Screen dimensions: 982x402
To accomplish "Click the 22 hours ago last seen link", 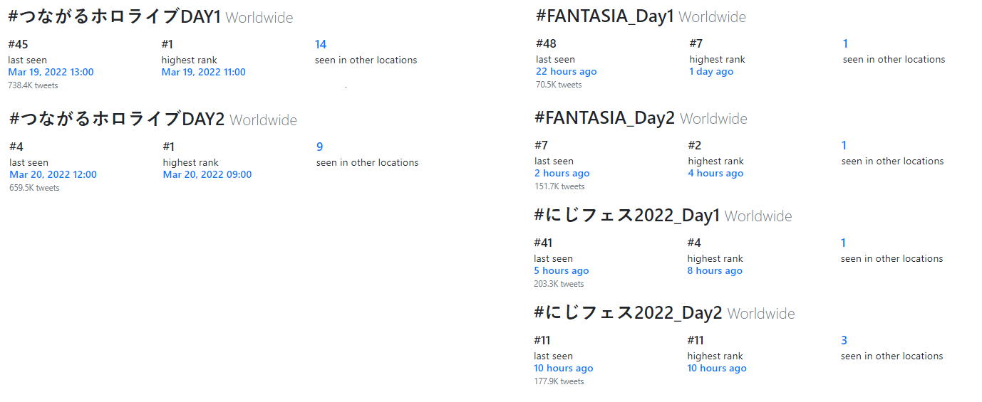I will coord(567,71).
